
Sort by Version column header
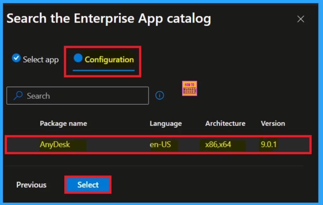273,123
